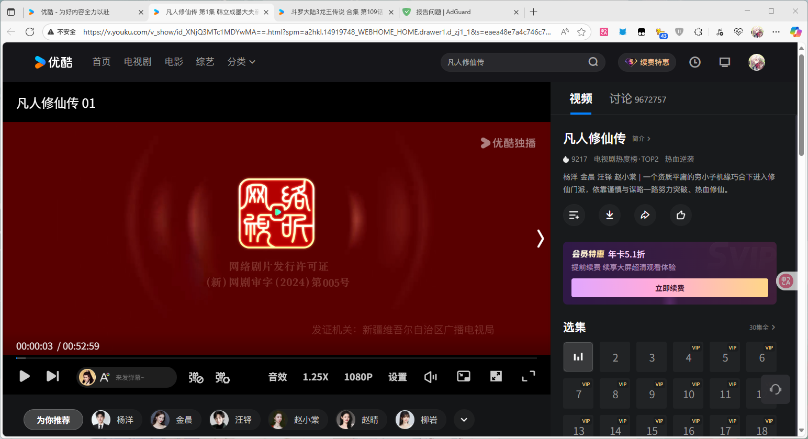Image resolution: width=808 pixels, height=439 pixels.
Task: Expand the full 30集全 episode list
Action: pyautogui.click(x=762, y=328)
